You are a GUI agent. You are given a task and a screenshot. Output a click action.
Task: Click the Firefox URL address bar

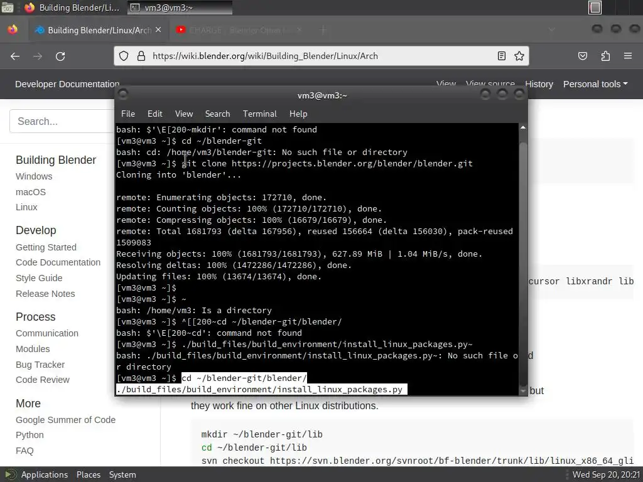322,56
